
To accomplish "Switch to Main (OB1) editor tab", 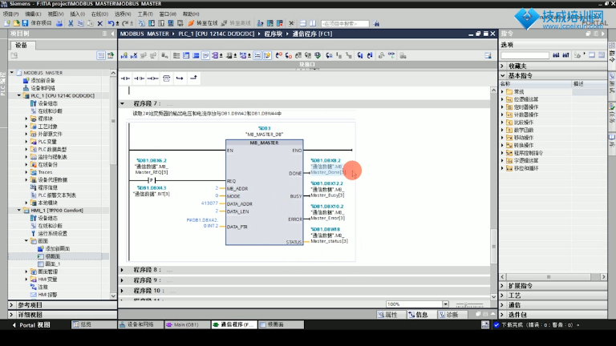I will [186, 325].
